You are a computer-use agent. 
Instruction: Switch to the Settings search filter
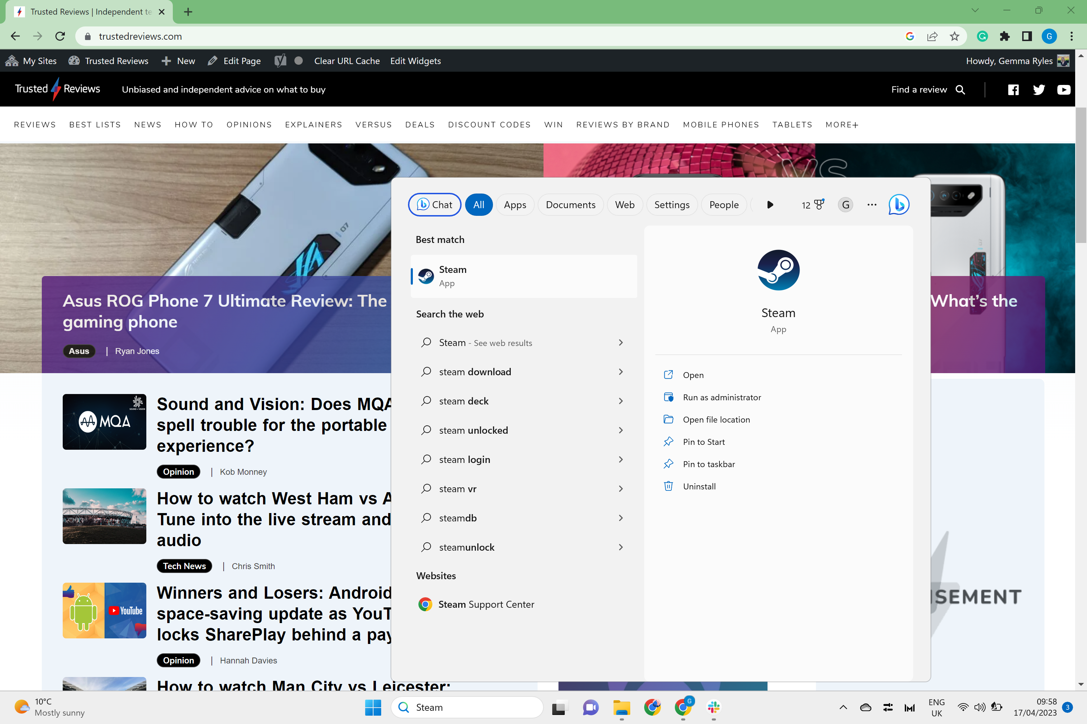coord(671,205)
